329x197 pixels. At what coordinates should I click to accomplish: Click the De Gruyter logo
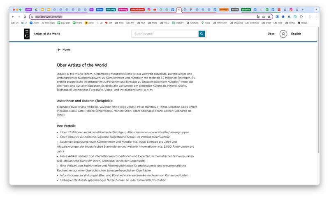(27, 34)
